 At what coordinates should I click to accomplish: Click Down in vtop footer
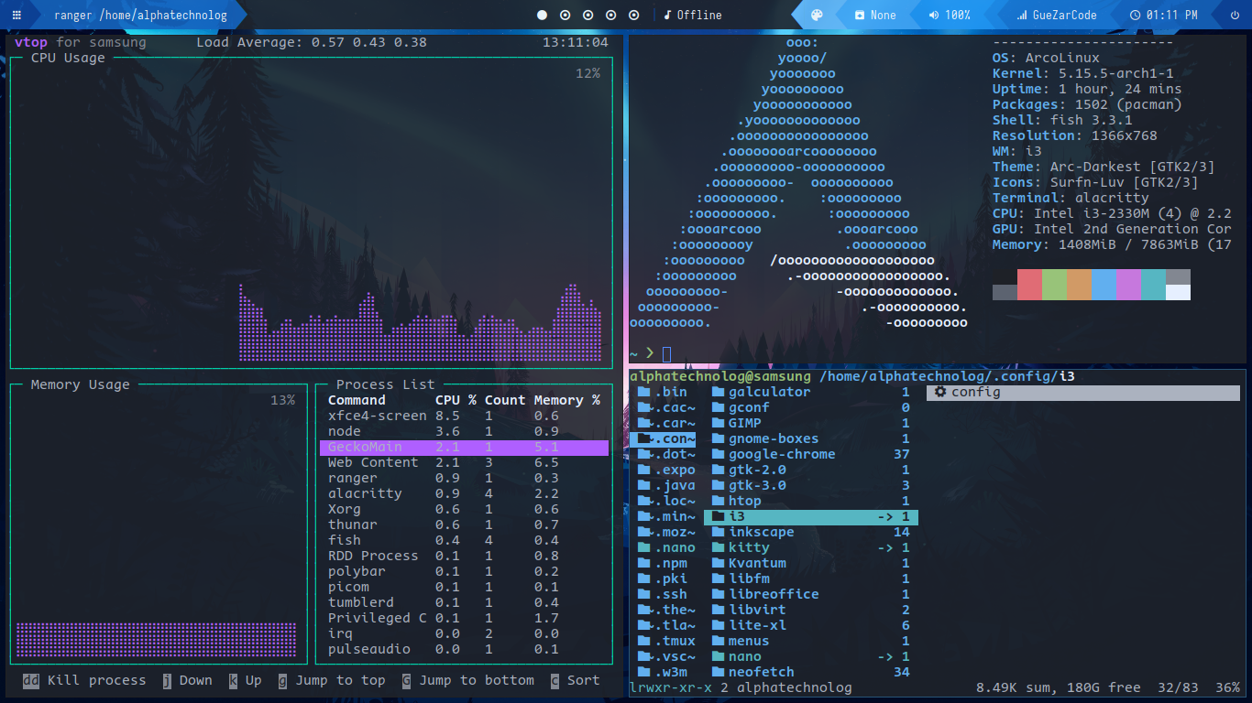pyautogui.click(x=195, y=680)
